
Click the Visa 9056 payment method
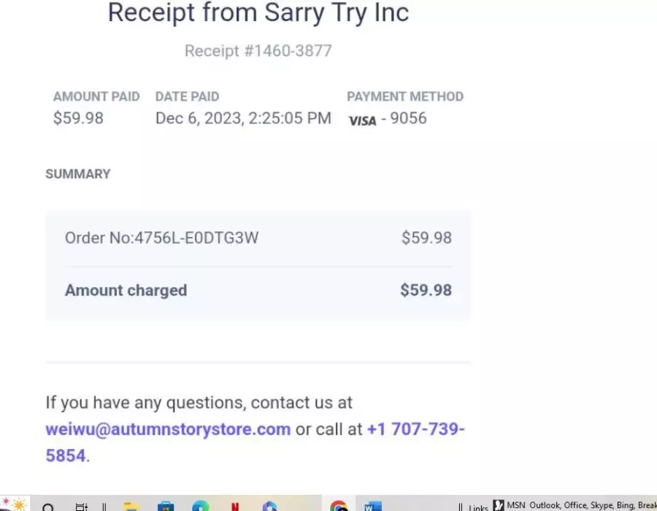(x=388, y=118)
